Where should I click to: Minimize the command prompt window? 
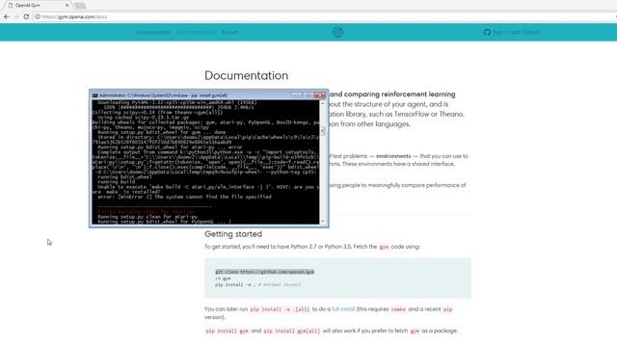coord(297,95)
